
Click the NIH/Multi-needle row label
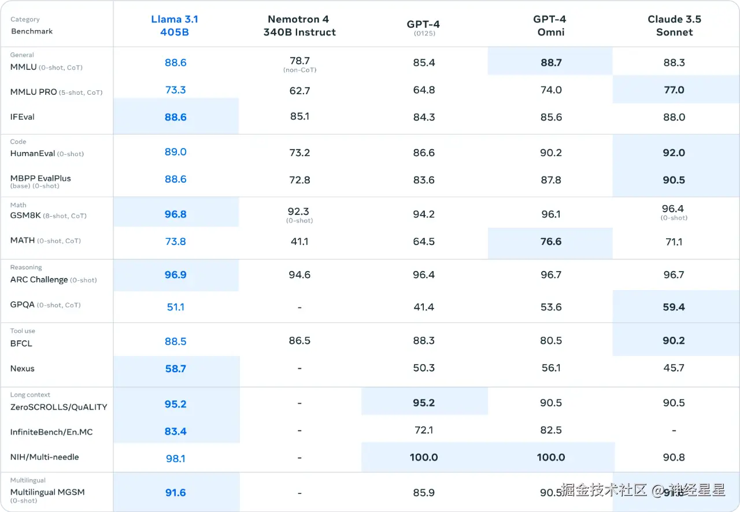[45, 457]
